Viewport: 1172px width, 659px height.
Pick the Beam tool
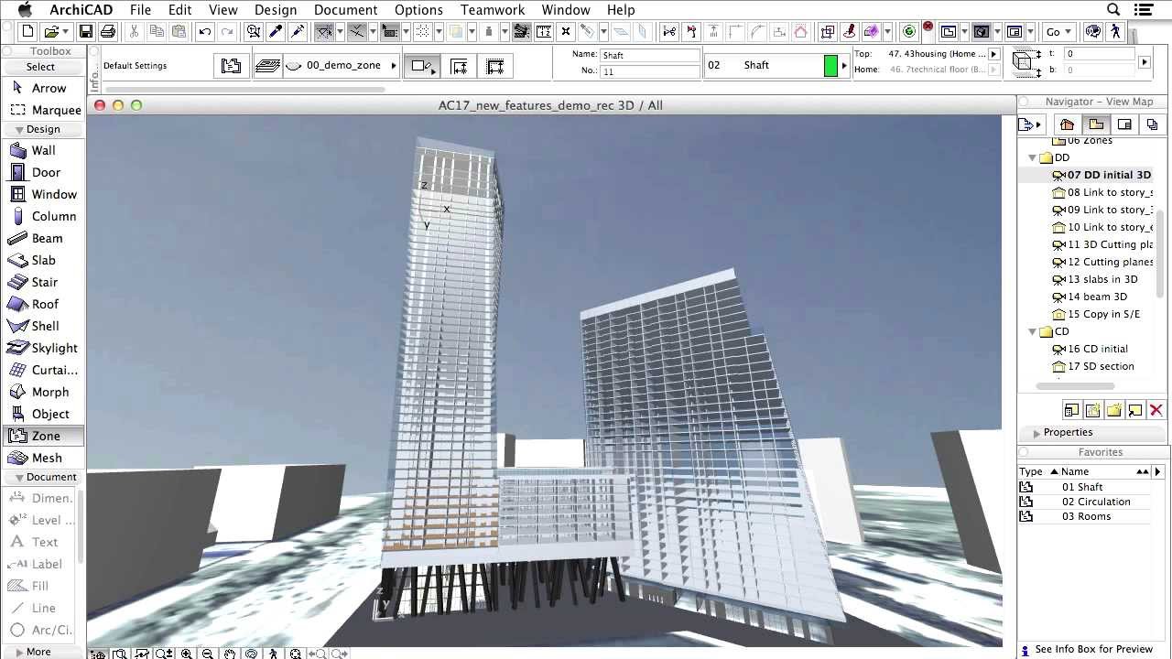42,238
